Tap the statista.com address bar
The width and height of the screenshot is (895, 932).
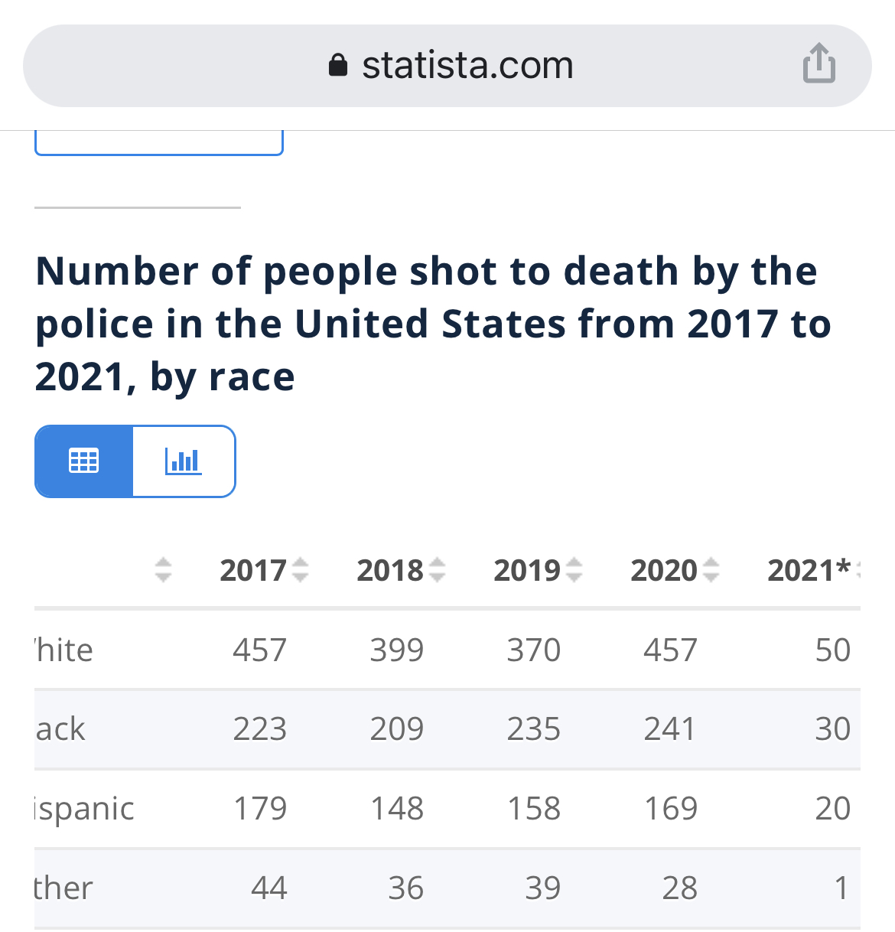point(467,66)
